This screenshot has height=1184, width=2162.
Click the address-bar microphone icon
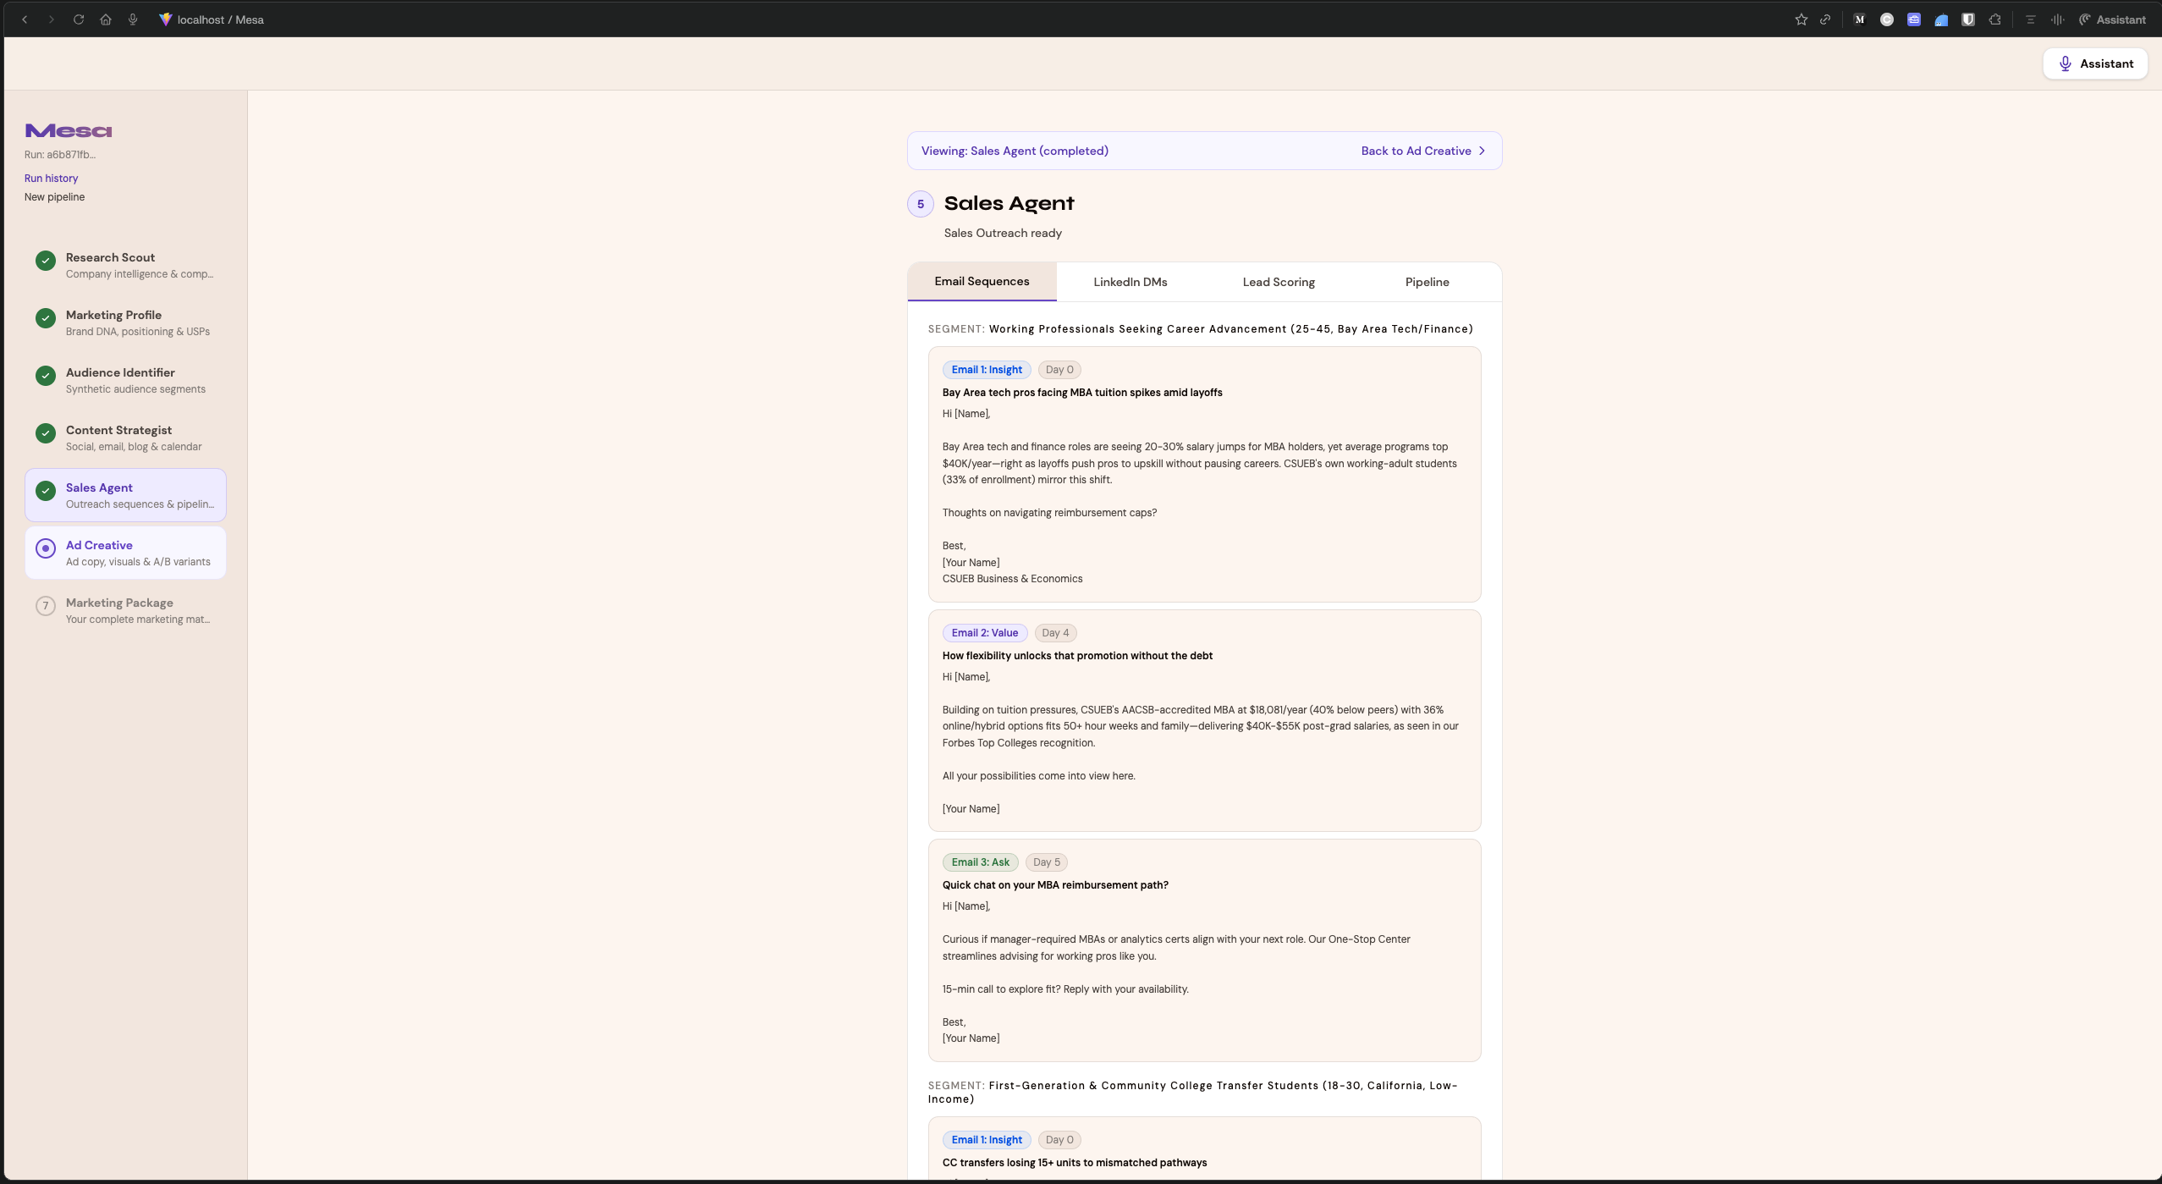(x=133, y=19)
